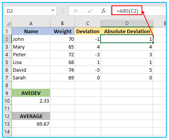Select John's deviation cell -1
This screenshot has width=169, height=140.
[88, 39]
